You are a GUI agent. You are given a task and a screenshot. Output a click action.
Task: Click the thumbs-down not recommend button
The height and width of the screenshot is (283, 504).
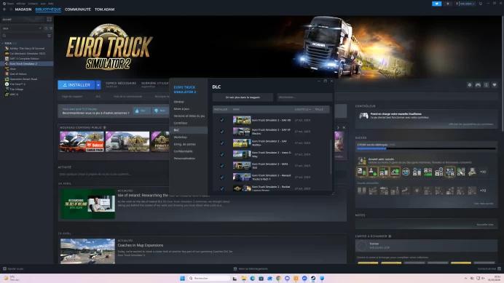tap(160, 111)
